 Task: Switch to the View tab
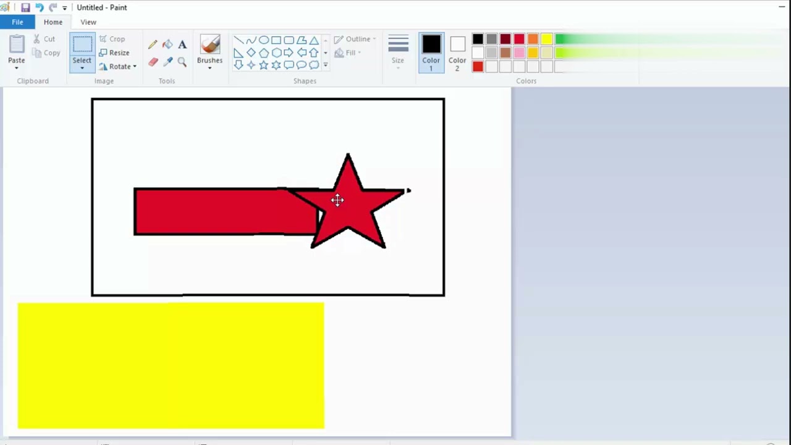(x=88, y=22)
